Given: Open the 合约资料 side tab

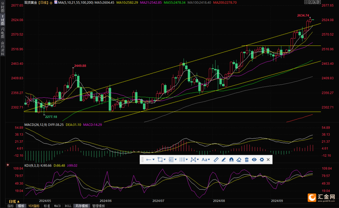Looking at the screenshot, I should [2, 48].
